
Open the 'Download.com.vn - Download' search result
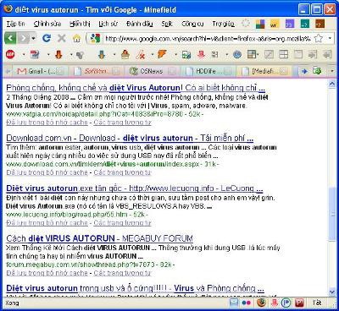pyautogui.click(x=130, y=138)
